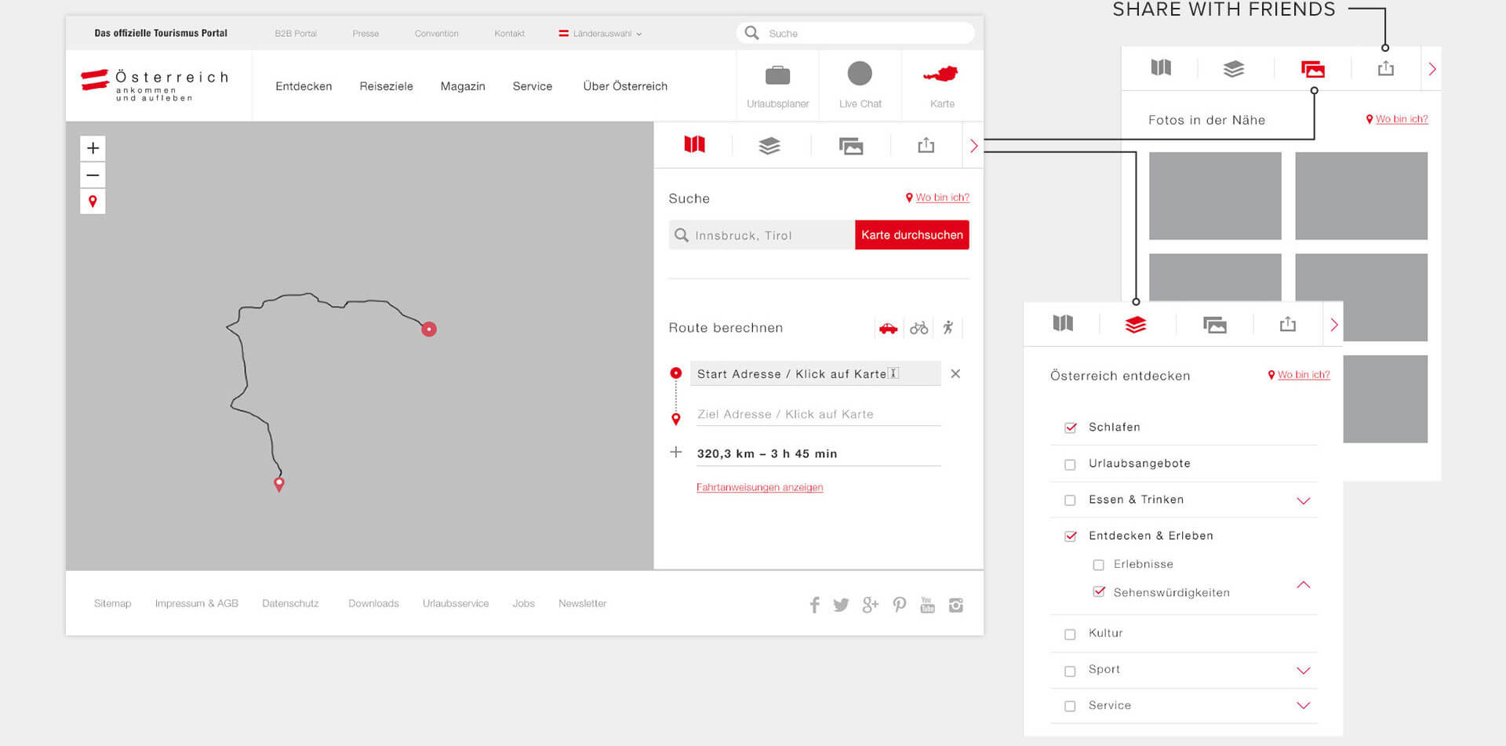1506x746 pixels.
Task: Open the Magazin menu item
Action: point(463,86)
